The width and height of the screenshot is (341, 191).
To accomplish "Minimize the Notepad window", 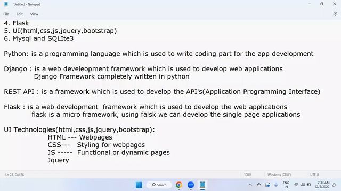I will 310,4.
